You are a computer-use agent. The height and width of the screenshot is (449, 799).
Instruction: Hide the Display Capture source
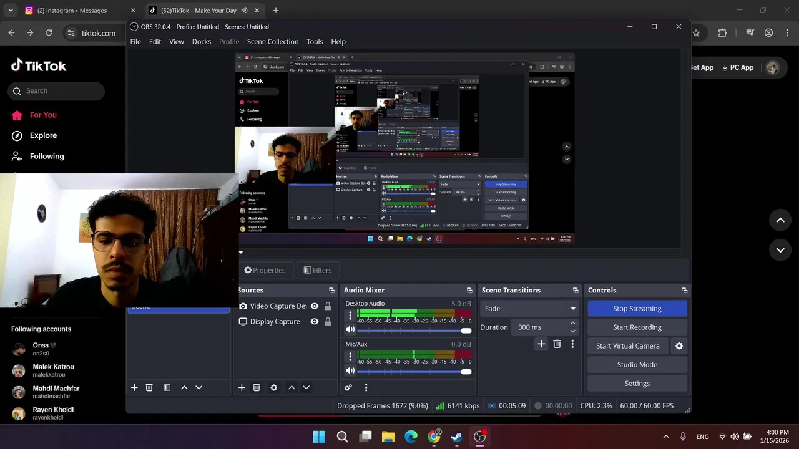315,321
